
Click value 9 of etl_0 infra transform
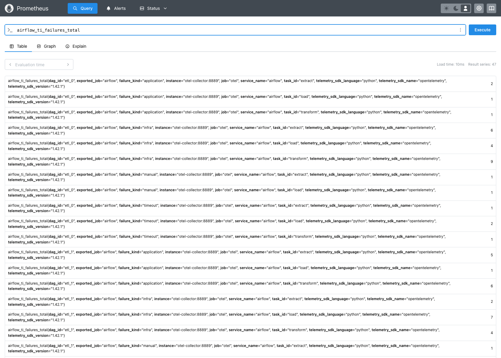(492, 162)
